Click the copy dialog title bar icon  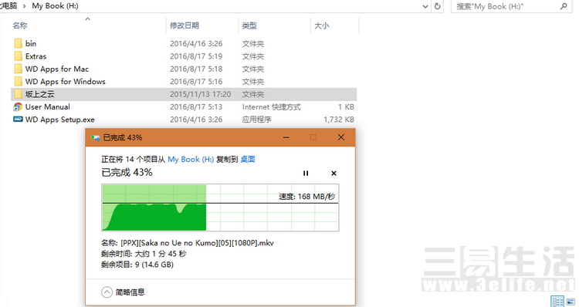(95, 137)
